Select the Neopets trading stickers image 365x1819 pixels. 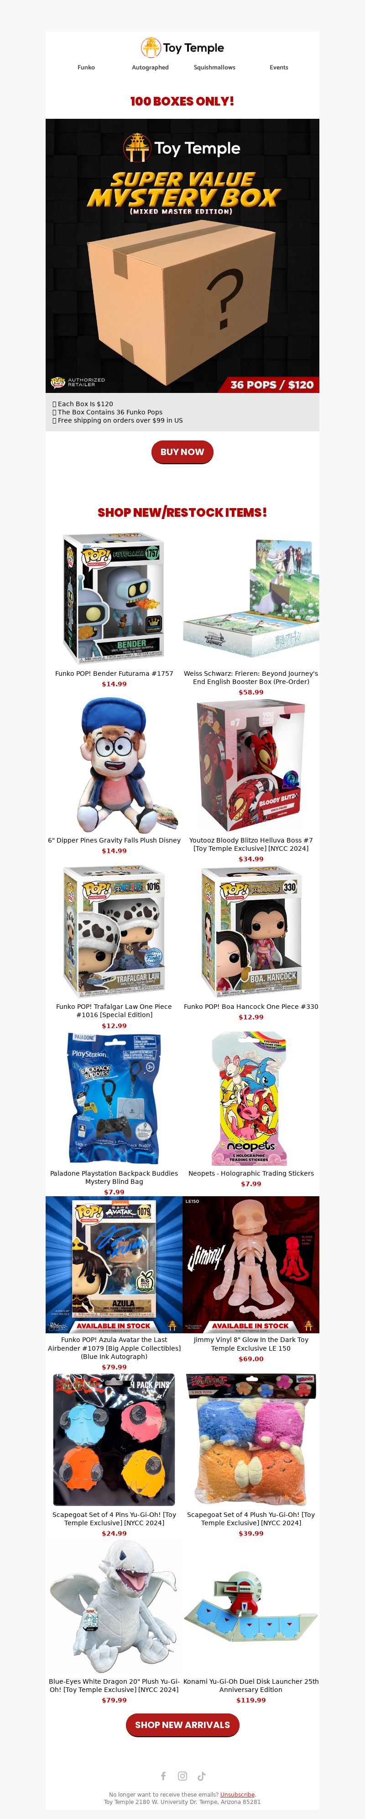(x=251, y=1099)
